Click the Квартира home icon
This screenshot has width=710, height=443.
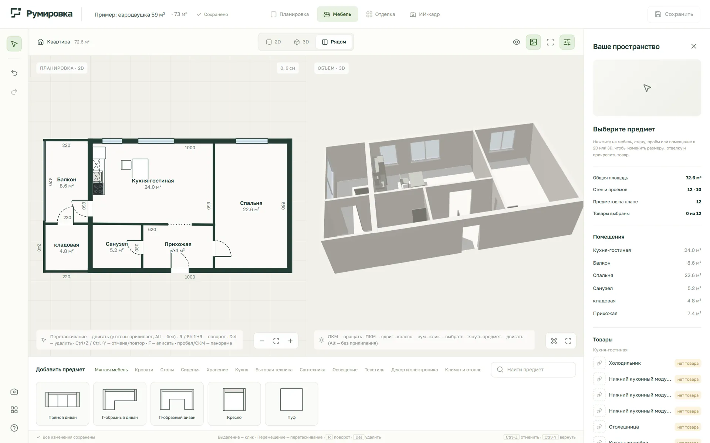click(x=41, y=42)
